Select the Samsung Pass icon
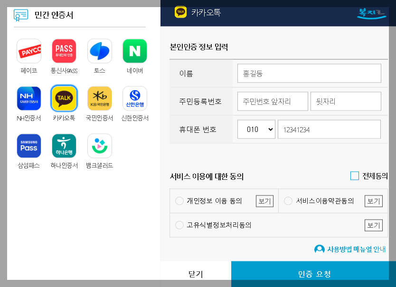The width and height of the screenshot is (396, 287). tap(29, 146)
